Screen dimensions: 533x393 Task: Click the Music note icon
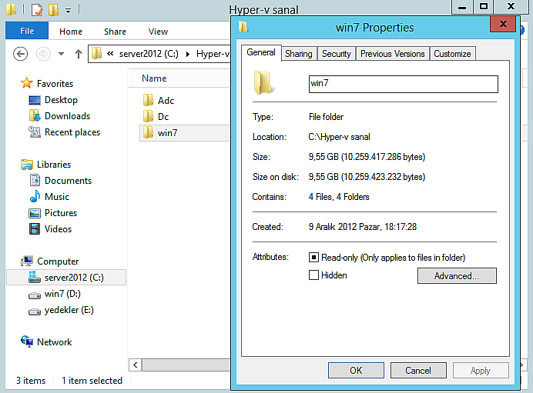click(x=35, y=197)
